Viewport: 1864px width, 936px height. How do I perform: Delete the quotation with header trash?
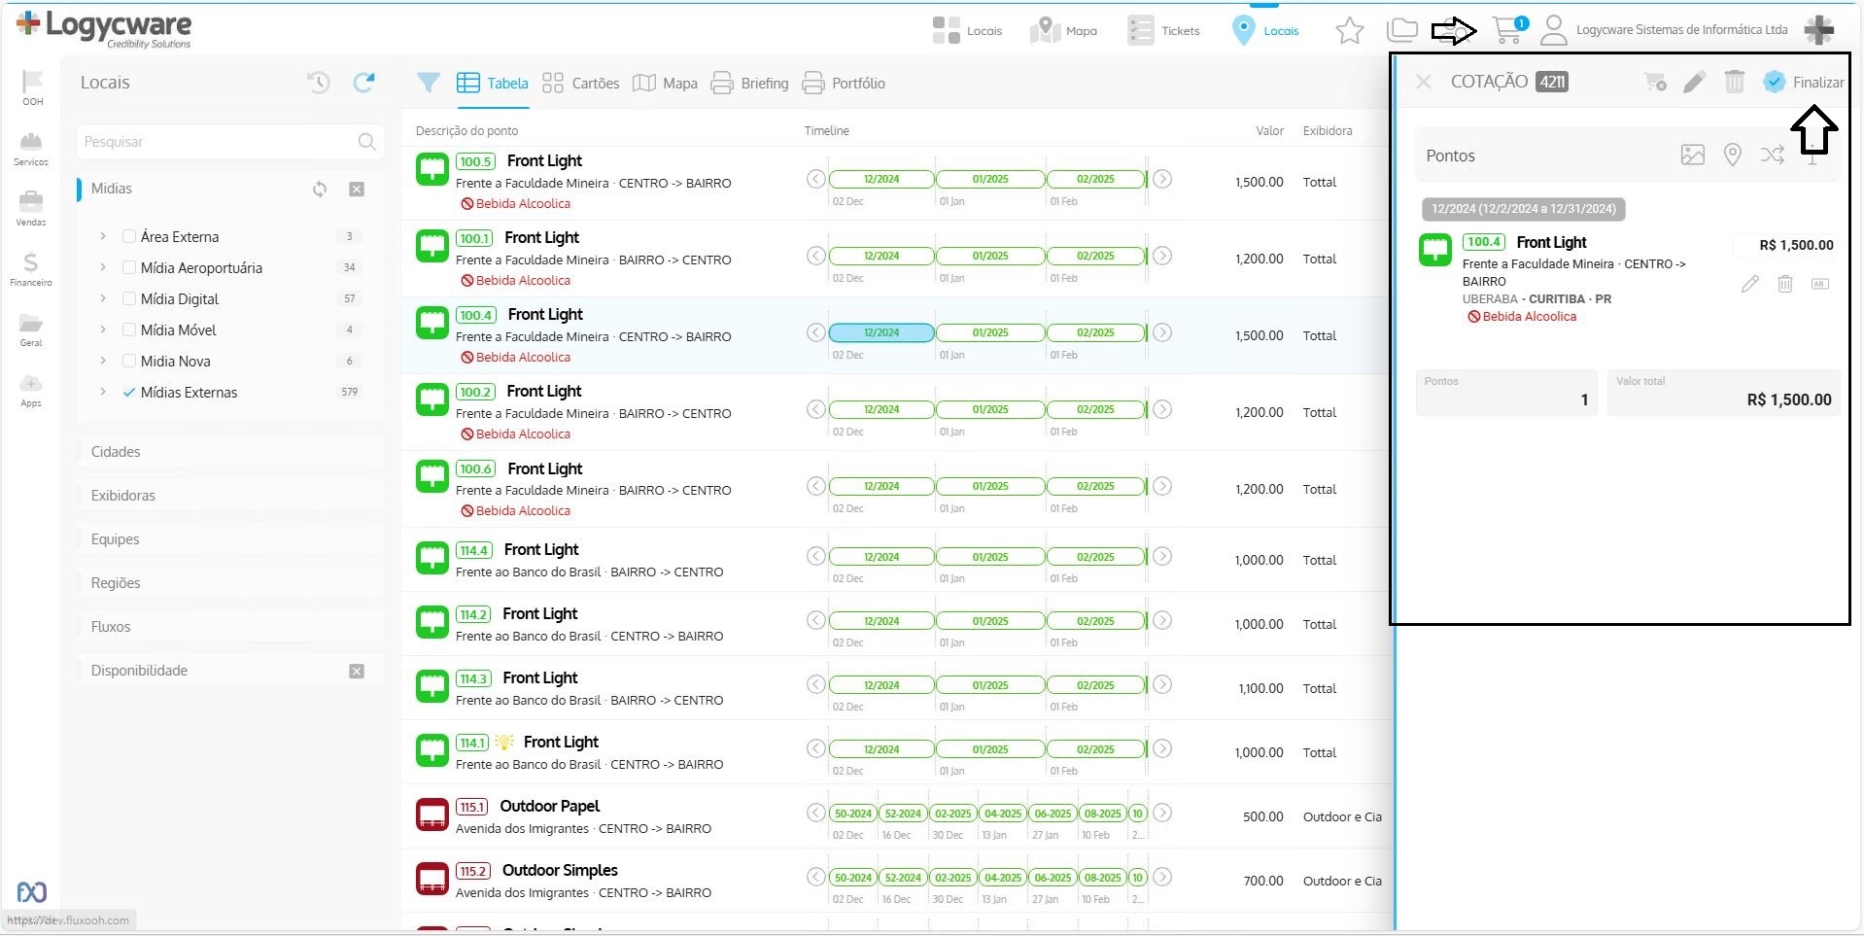point(1735,82)
